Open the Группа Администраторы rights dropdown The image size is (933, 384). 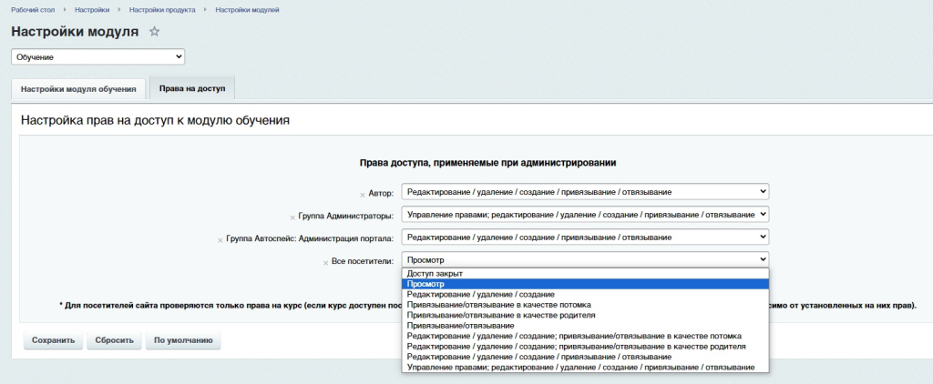[x=586, y=215]
